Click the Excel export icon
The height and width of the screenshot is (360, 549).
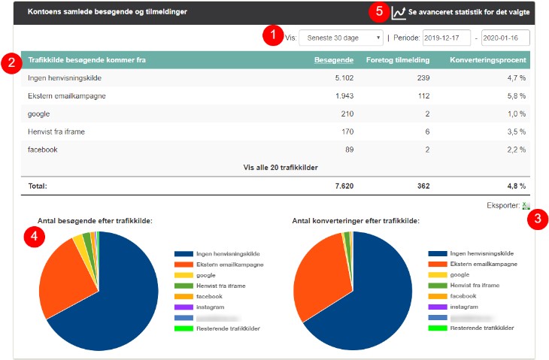(x=526, y=206)
